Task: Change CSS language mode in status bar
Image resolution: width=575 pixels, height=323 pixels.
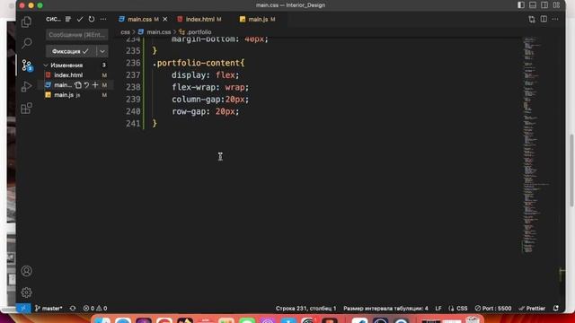Action: [458, 309]
